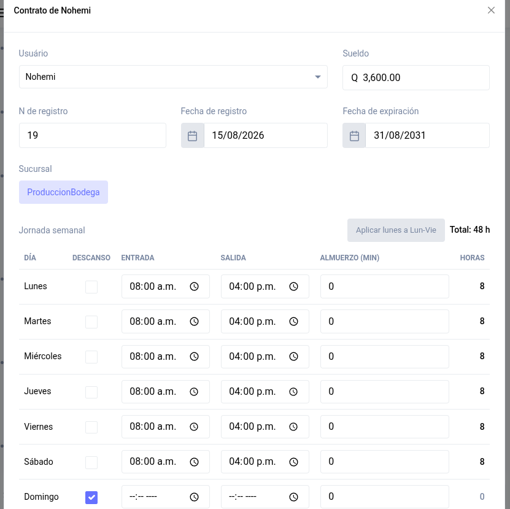Edit Domingo almuerzo minutes field
Screen dimensions: 510x509
[384, 497]
